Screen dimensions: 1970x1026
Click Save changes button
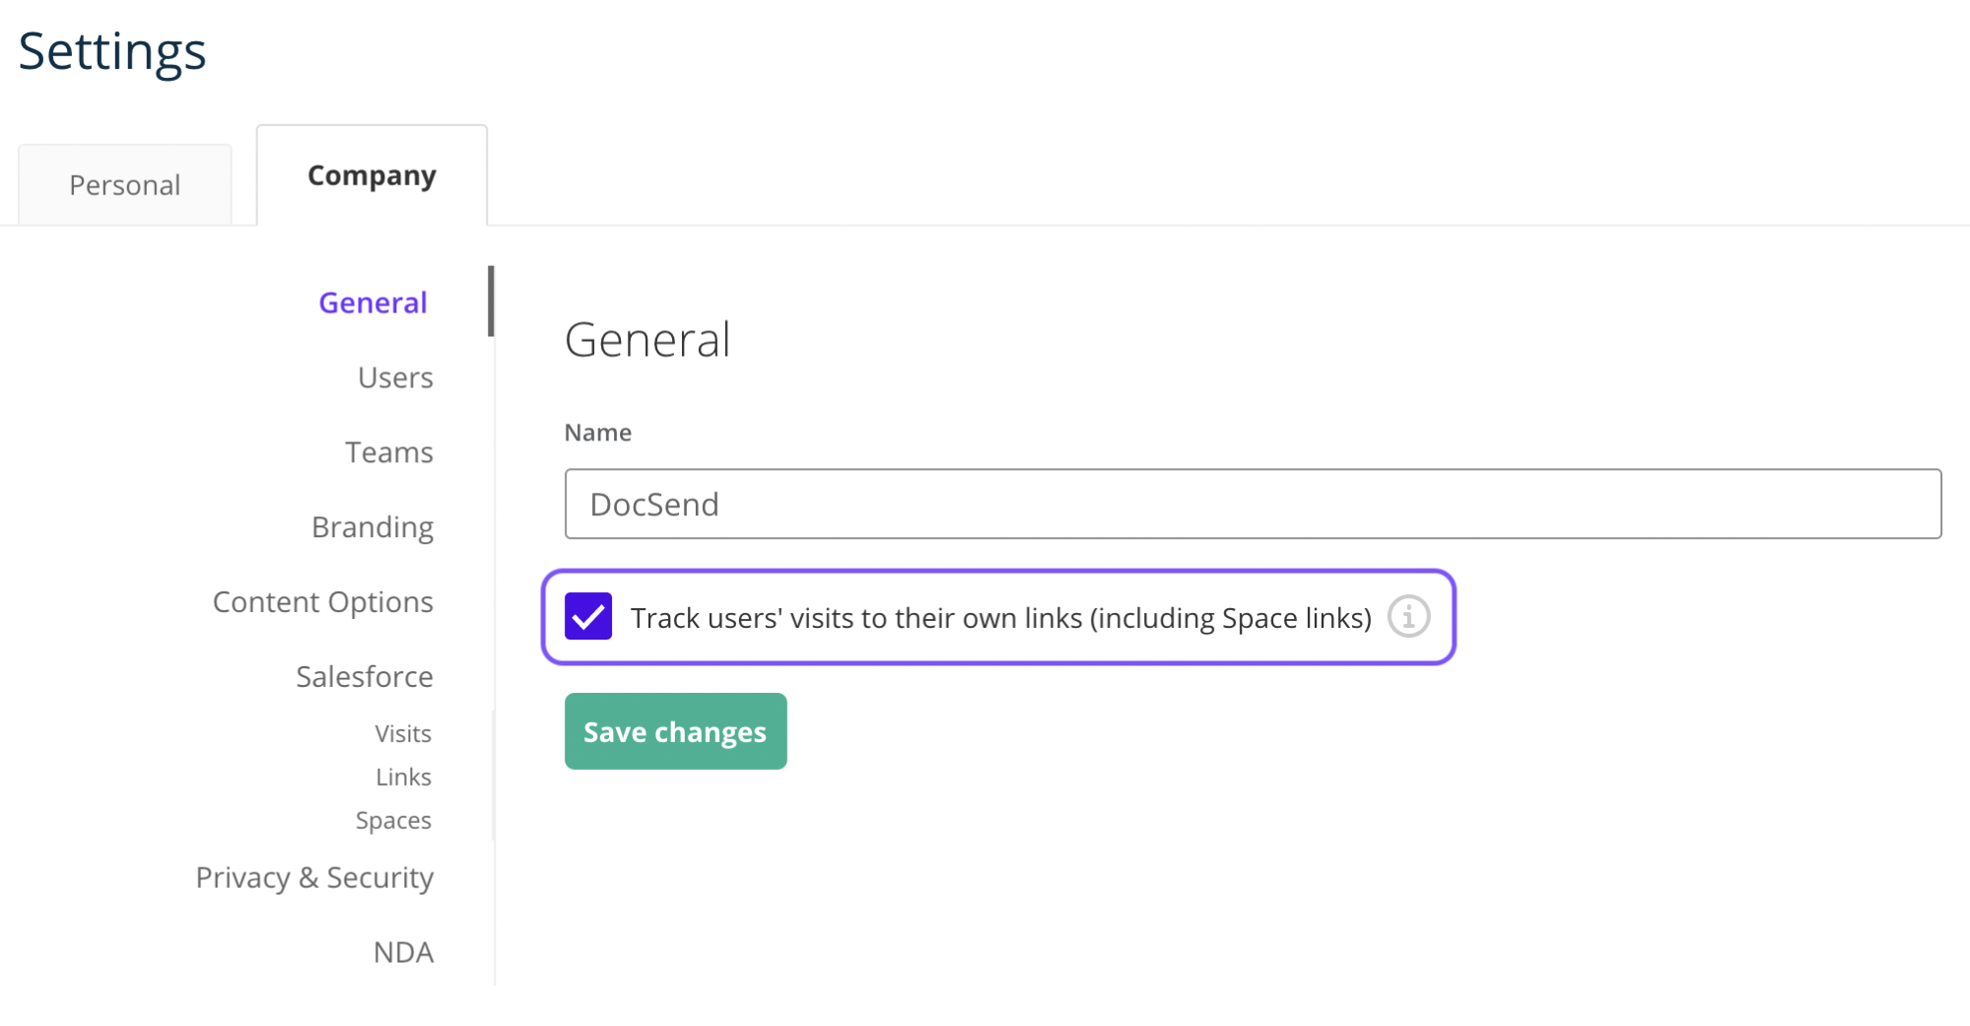click(675, 731)
